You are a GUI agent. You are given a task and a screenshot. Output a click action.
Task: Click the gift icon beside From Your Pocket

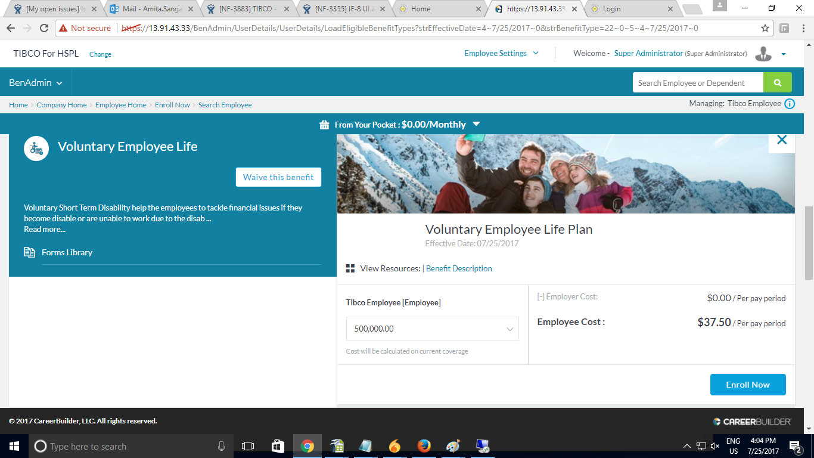(x=324, y=125)
